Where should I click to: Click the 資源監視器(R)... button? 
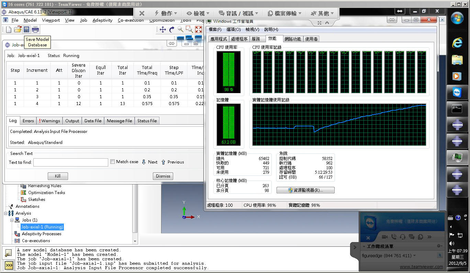(x=305, y=190)
